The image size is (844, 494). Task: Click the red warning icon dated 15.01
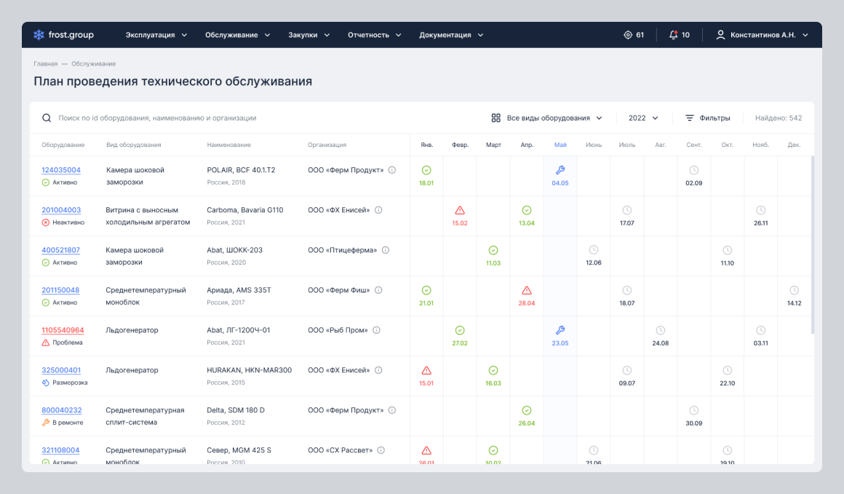click(x=426, y=370)
